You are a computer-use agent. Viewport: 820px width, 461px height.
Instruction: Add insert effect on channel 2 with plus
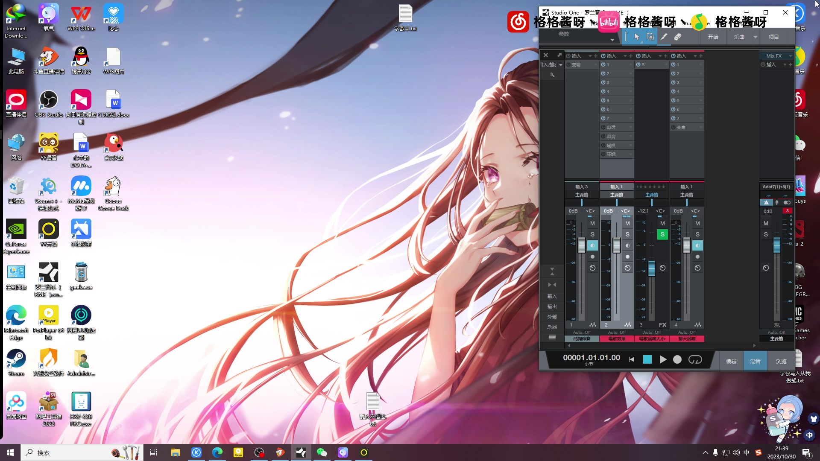point(631,56)
